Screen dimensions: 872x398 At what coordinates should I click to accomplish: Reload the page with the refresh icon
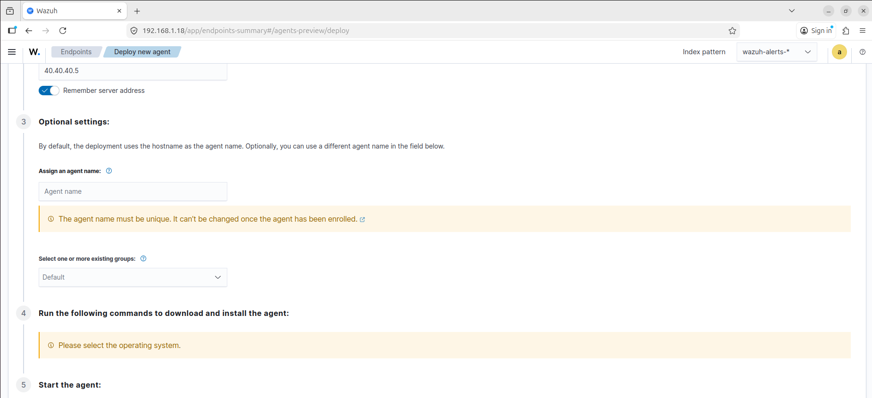[x=63, y=31]
